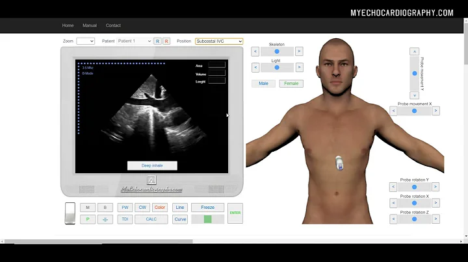
Task: Open the CALC function
Action: [x=151, y=219]
